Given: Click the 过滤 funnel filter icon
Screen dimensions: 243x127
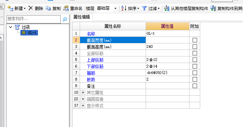Looking at the screenshot, I should [144, 8].
